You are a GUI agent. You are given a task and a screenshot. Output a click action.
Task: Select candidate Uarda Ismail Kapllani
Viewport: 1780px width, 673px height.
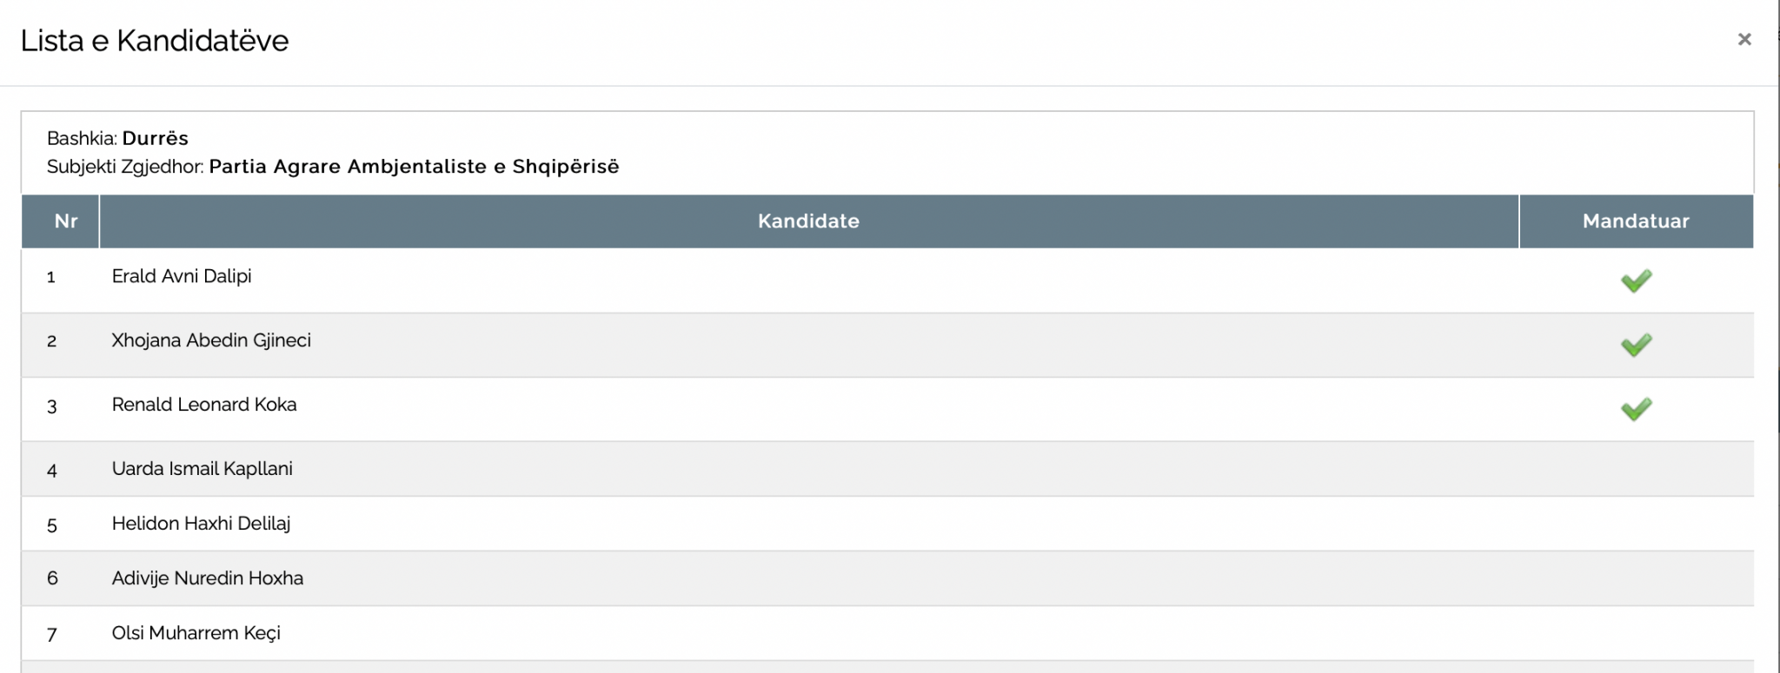(203, 469)
